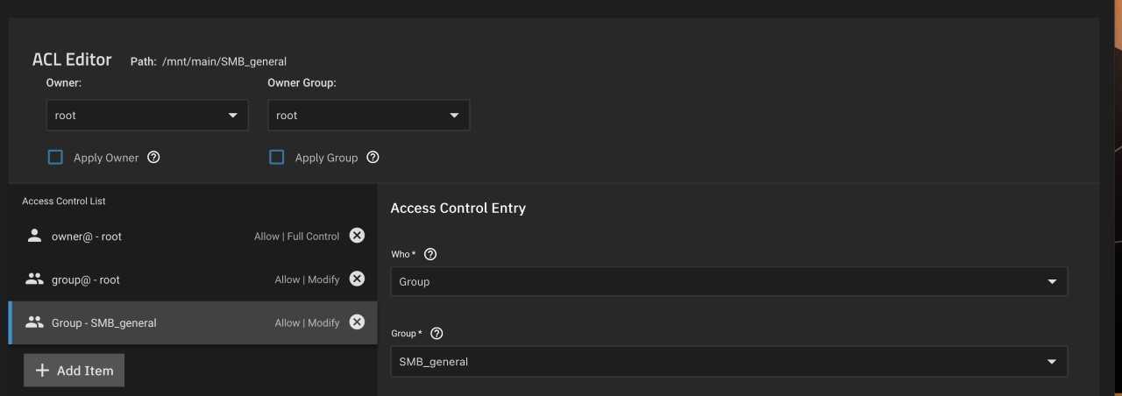
Task: Open the Owner Group dropdown
Action: click(x=369, y=116)
